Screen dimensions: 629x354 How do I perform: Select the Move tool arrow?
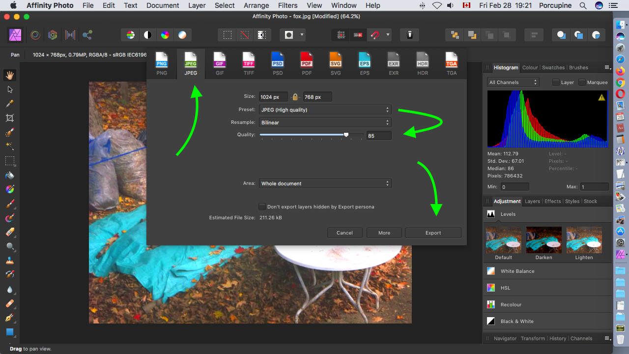pos(10,89)
